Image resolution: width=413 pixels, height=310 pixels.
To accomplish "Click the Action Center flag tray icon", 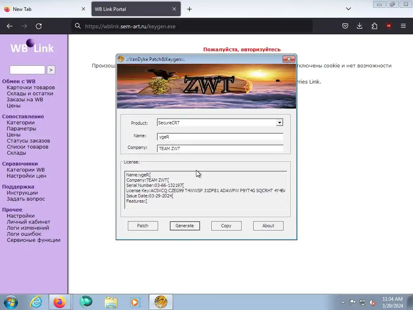I will point(353,302).
